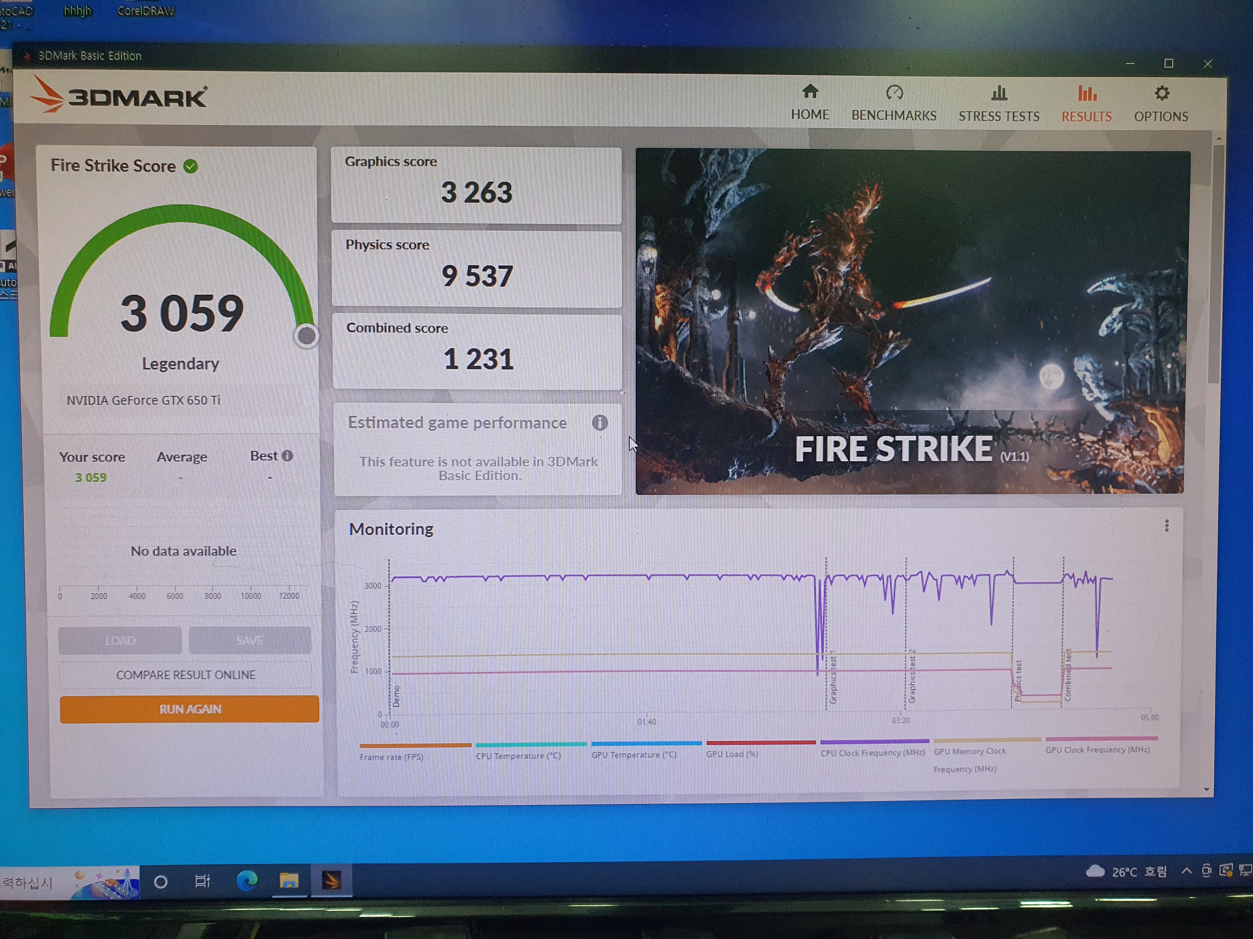Click the Fire Strike Score heading

tap(113, 165)
